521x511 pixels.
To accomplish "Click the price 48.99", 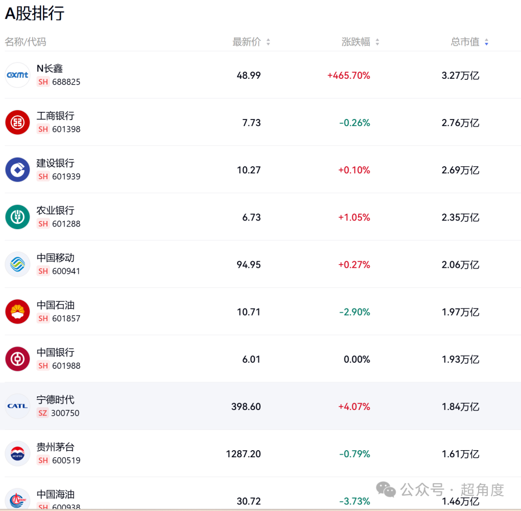I will click(249, 75).
